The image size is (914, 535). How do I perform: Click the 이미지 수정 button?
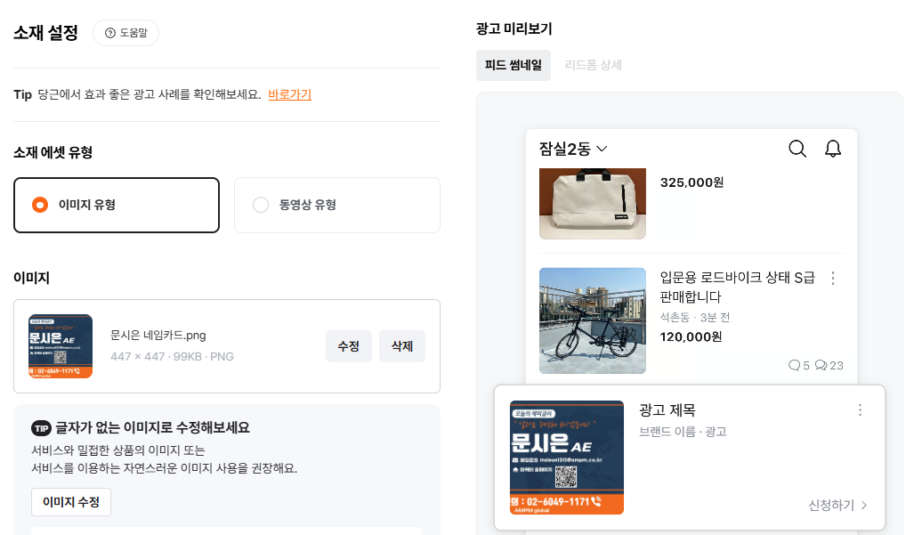tap(71, 502)
